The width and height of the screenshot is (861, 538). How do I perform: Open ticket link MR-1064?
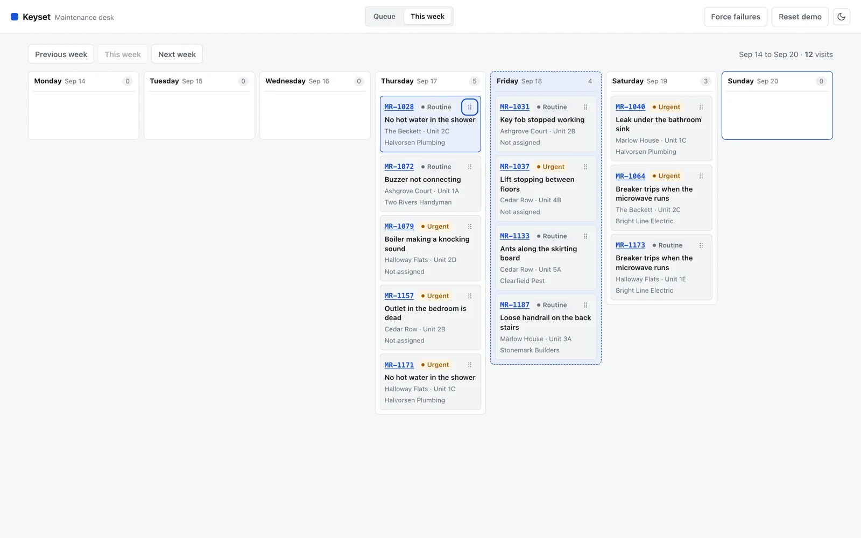coord(630,176)
